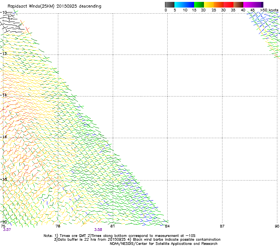Click the '25' legend tick label
This screenshot has height=246, width=280.
tap(214, 10)
